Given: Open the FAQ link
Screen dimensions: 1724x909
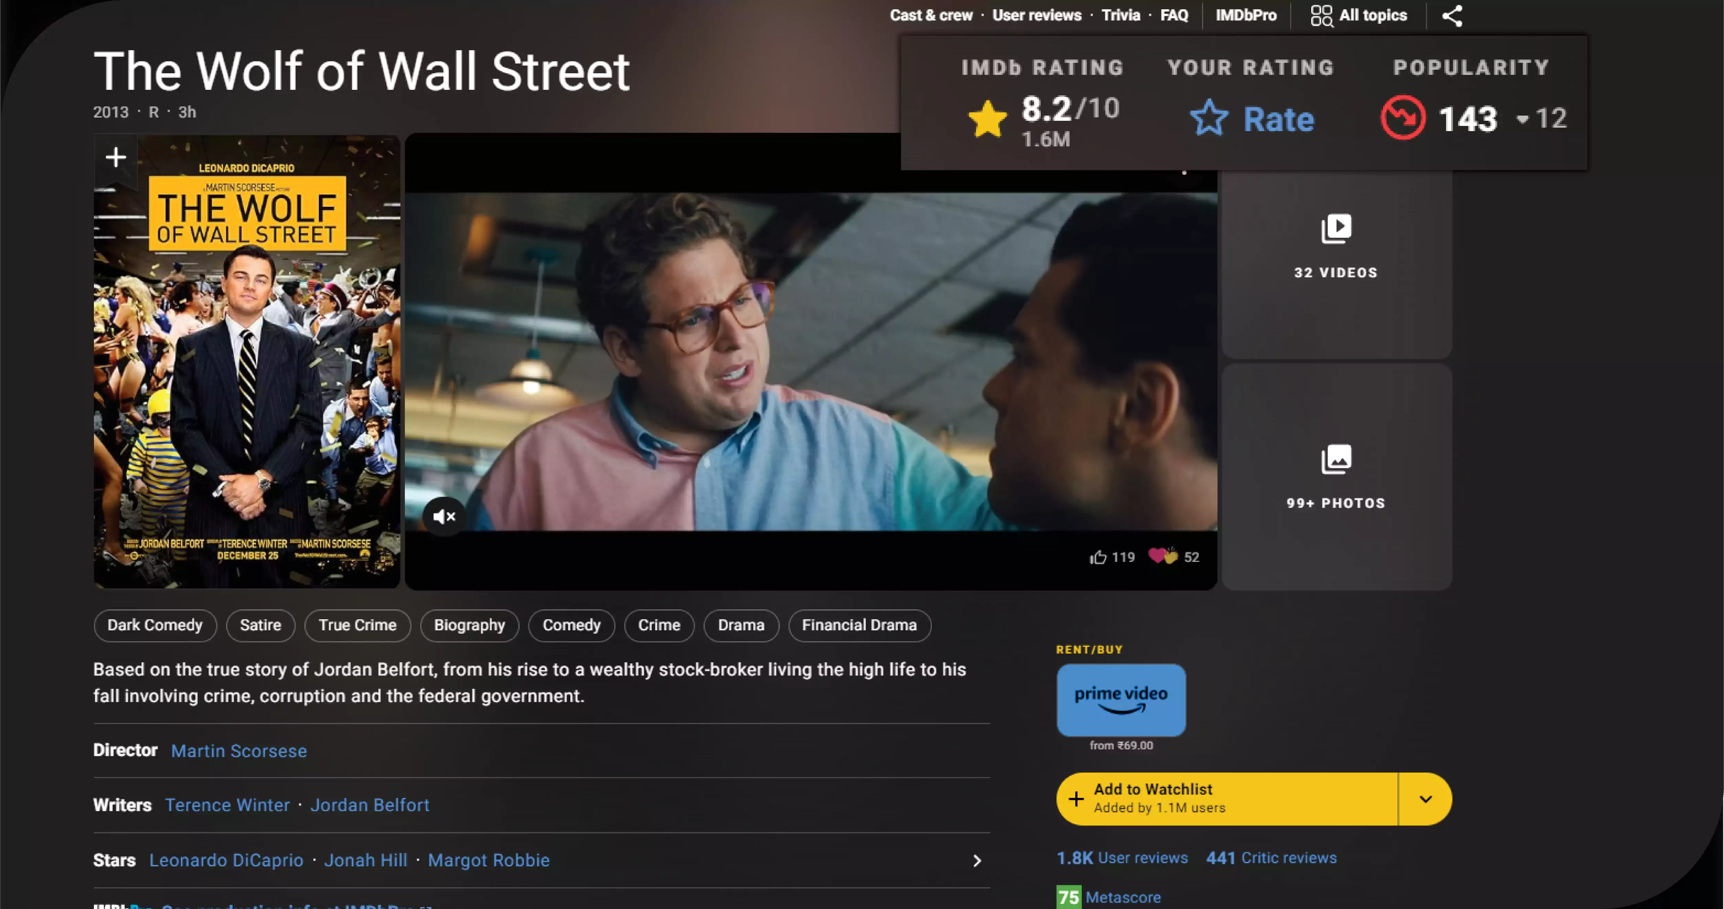Looking at the screenshot, I should coord(1174,15).
